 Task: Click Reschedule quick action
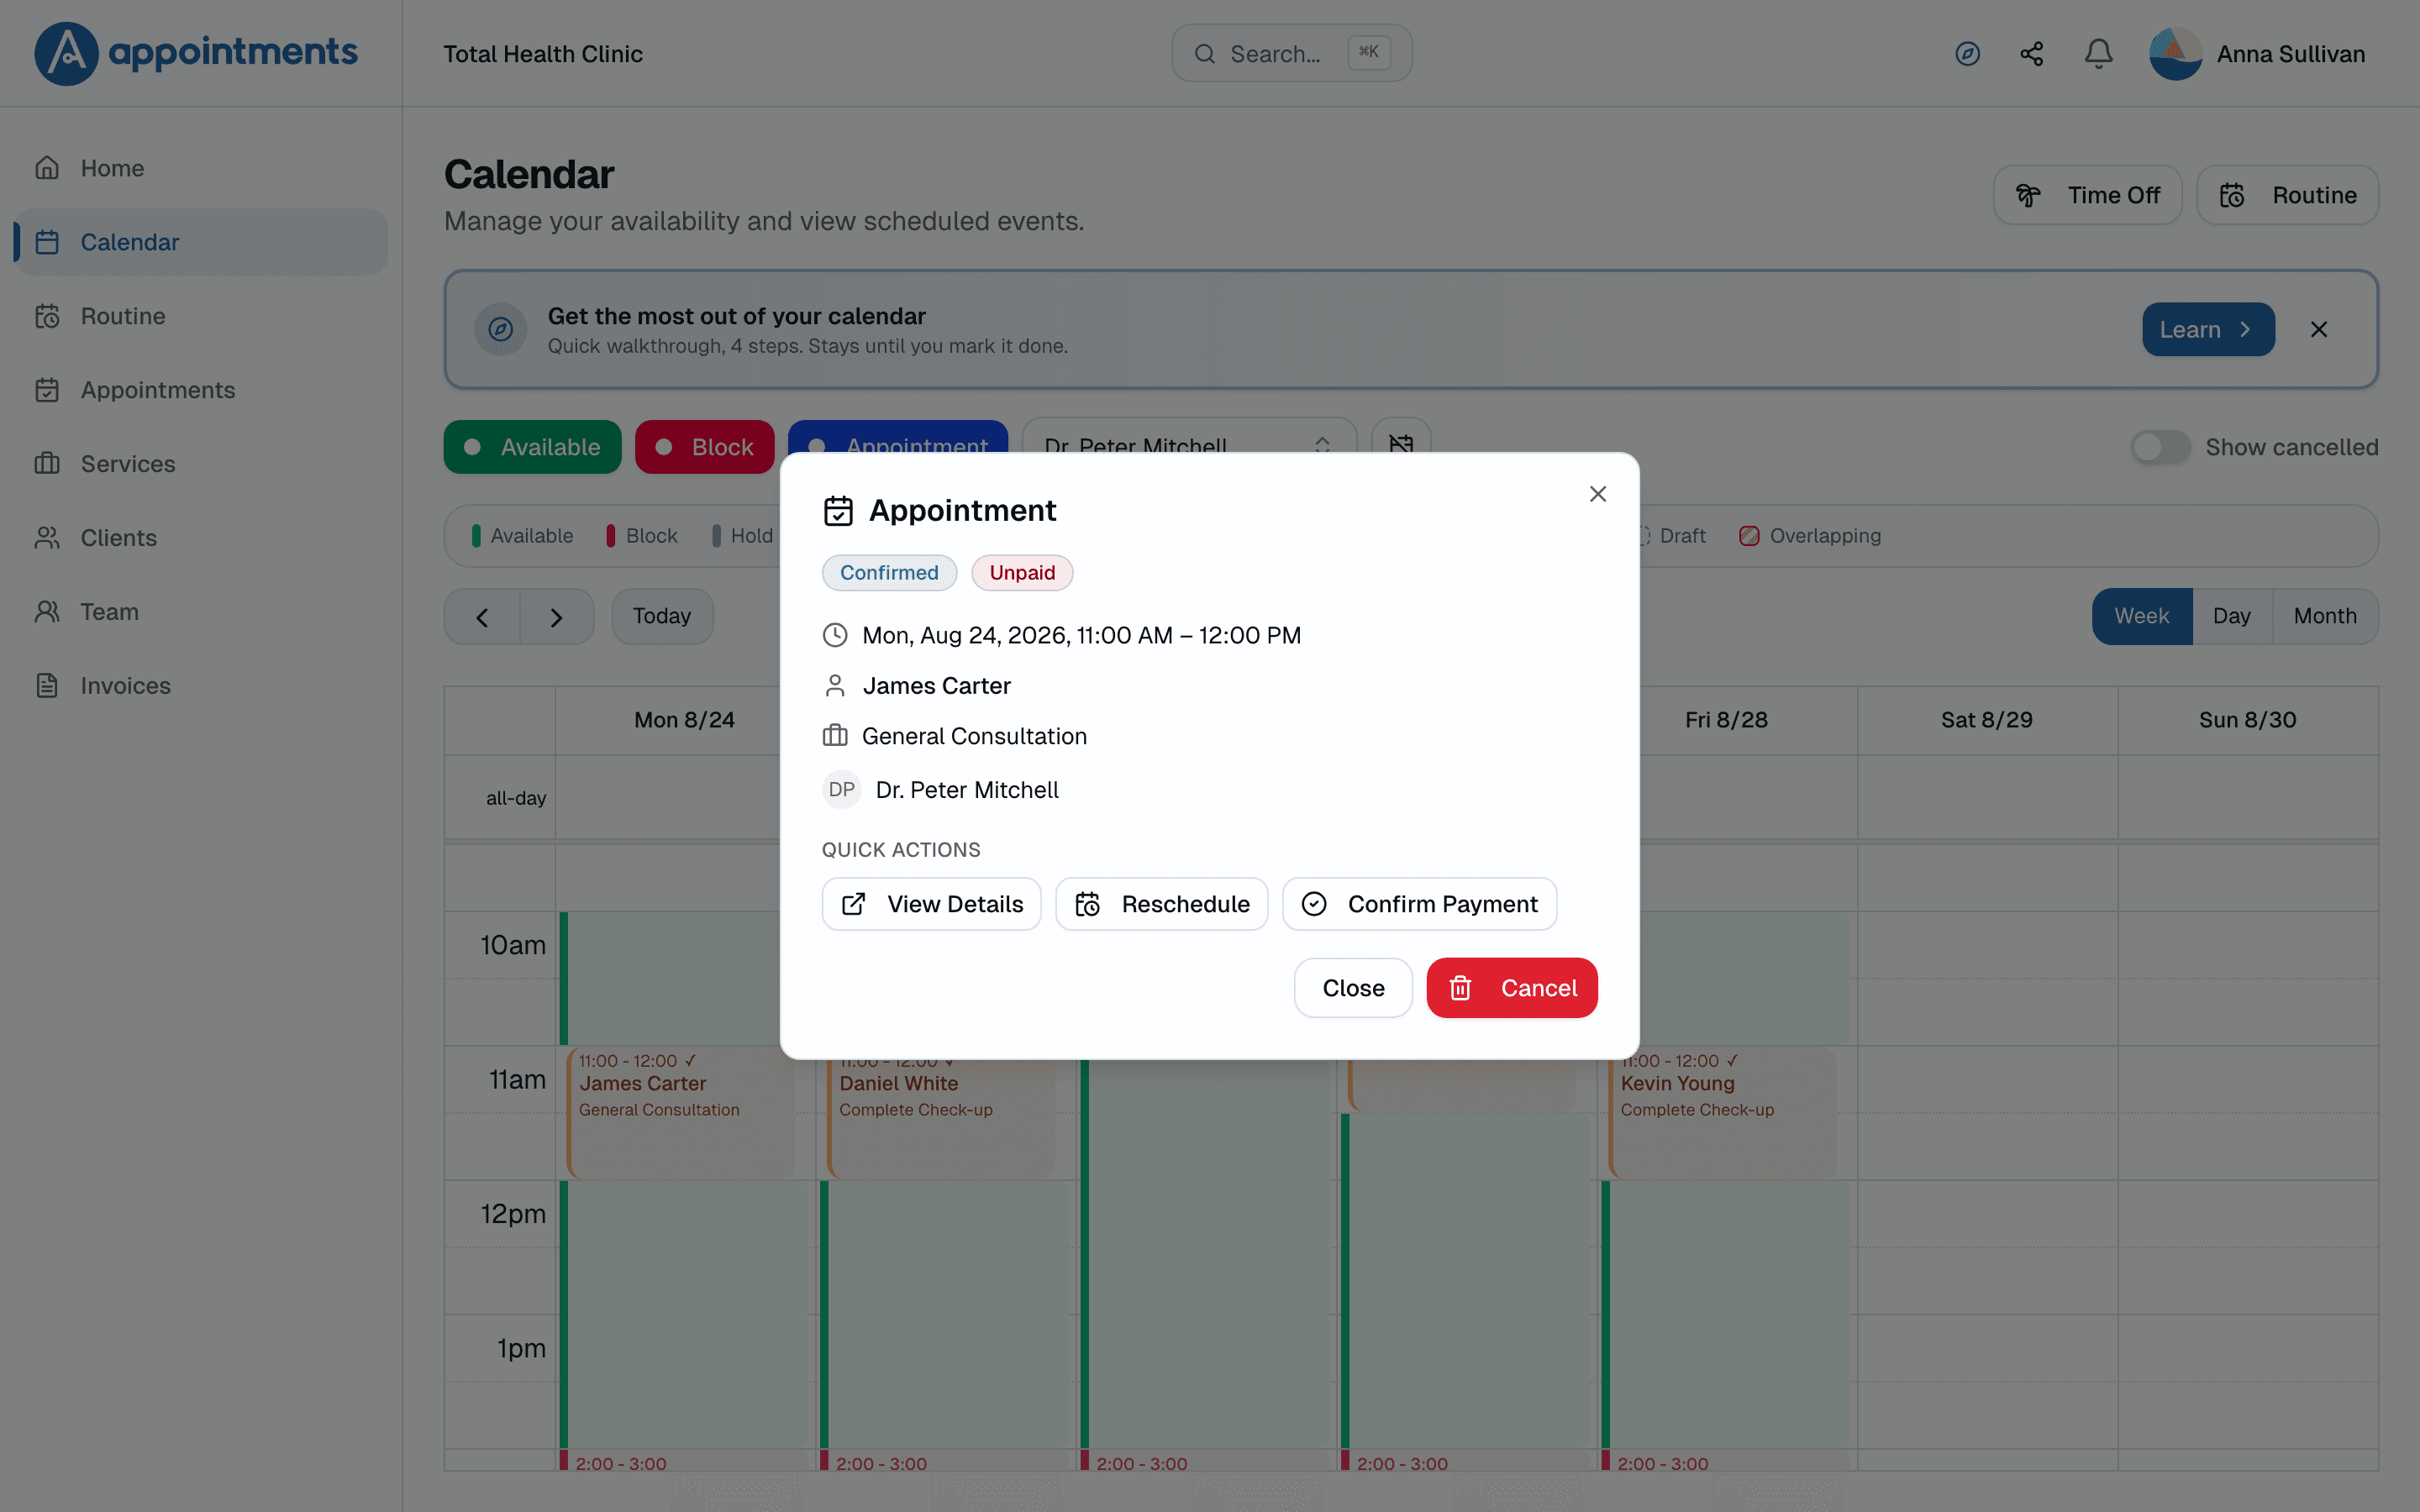coord(1161,904)
